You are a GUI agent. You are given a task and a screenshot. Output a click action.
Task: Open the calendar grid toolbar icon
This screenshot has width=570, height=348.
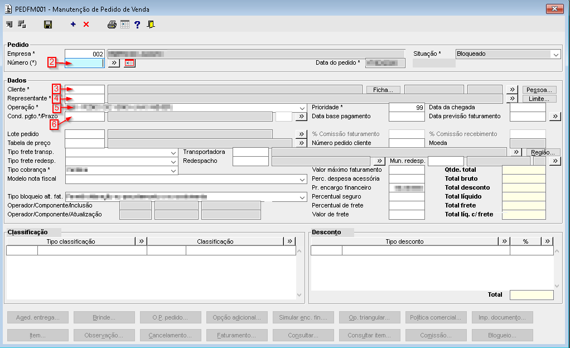click(125, 25)
